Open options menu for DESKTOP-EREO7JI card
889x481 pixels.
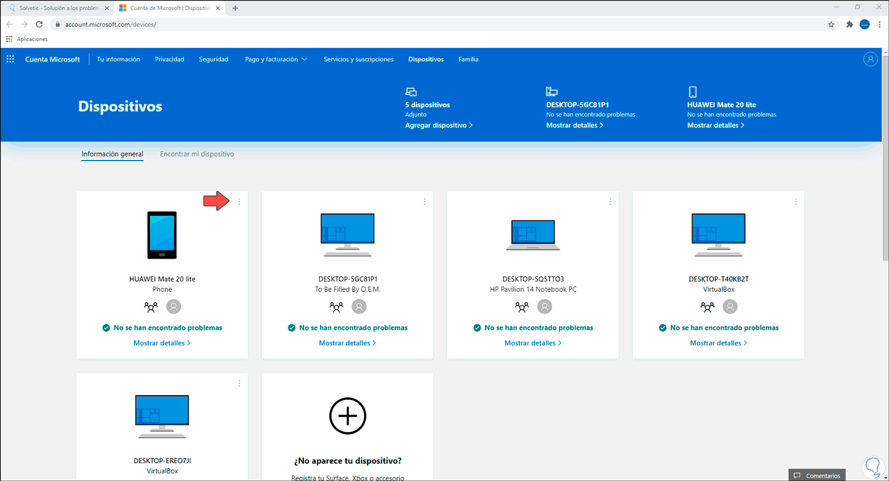click(239, 383)
